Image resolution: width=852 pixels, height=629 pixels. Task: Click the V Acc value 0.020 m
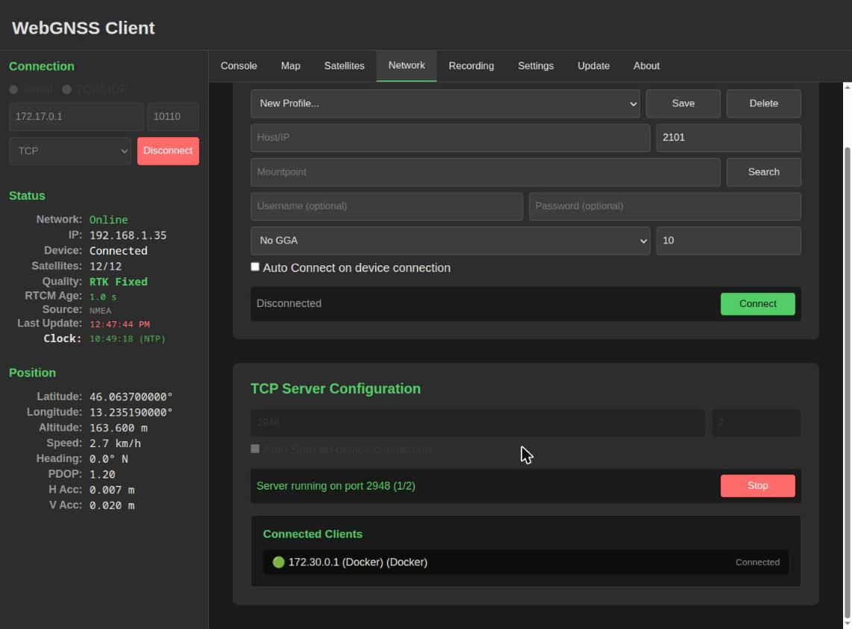[112, 505]
